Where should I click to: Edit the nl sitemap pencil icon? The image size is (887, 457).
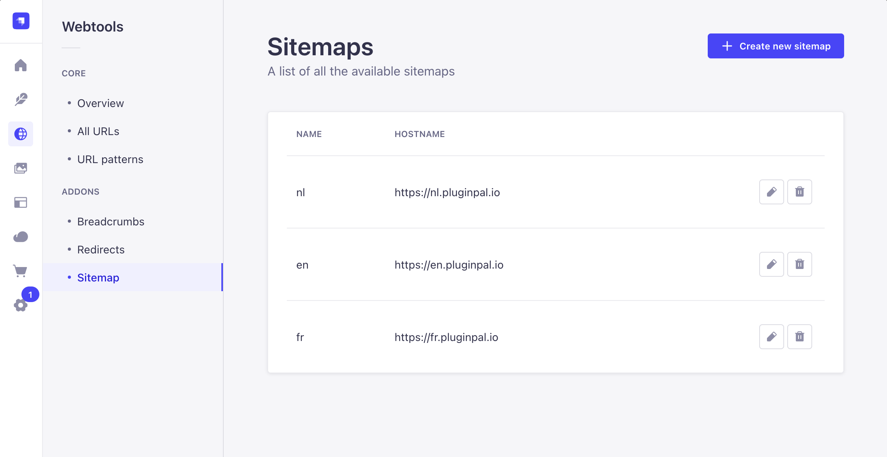coord(772,192)
